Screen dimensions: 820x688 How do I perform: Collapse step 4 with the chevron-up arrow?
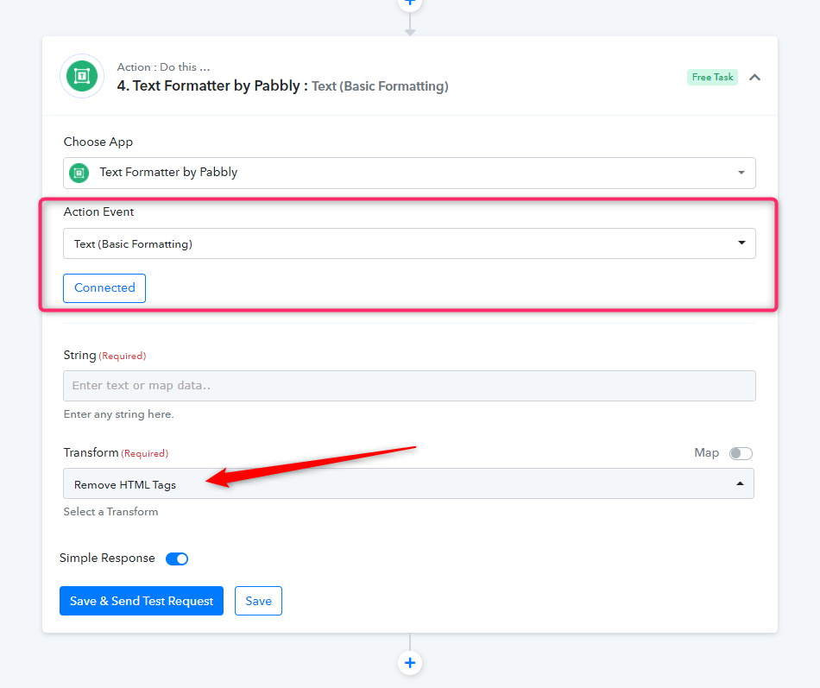(754, 78)
